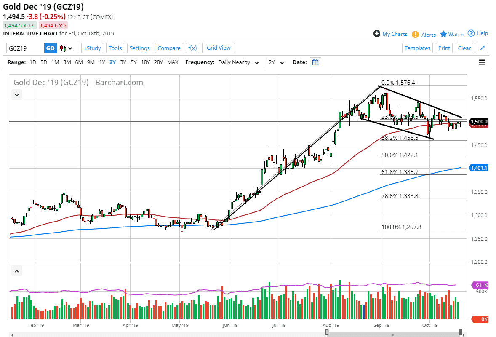Image resolution: width=496 pixels, height=337 pixels.
Task: Open the +Study menu
Action: (92, 48)
